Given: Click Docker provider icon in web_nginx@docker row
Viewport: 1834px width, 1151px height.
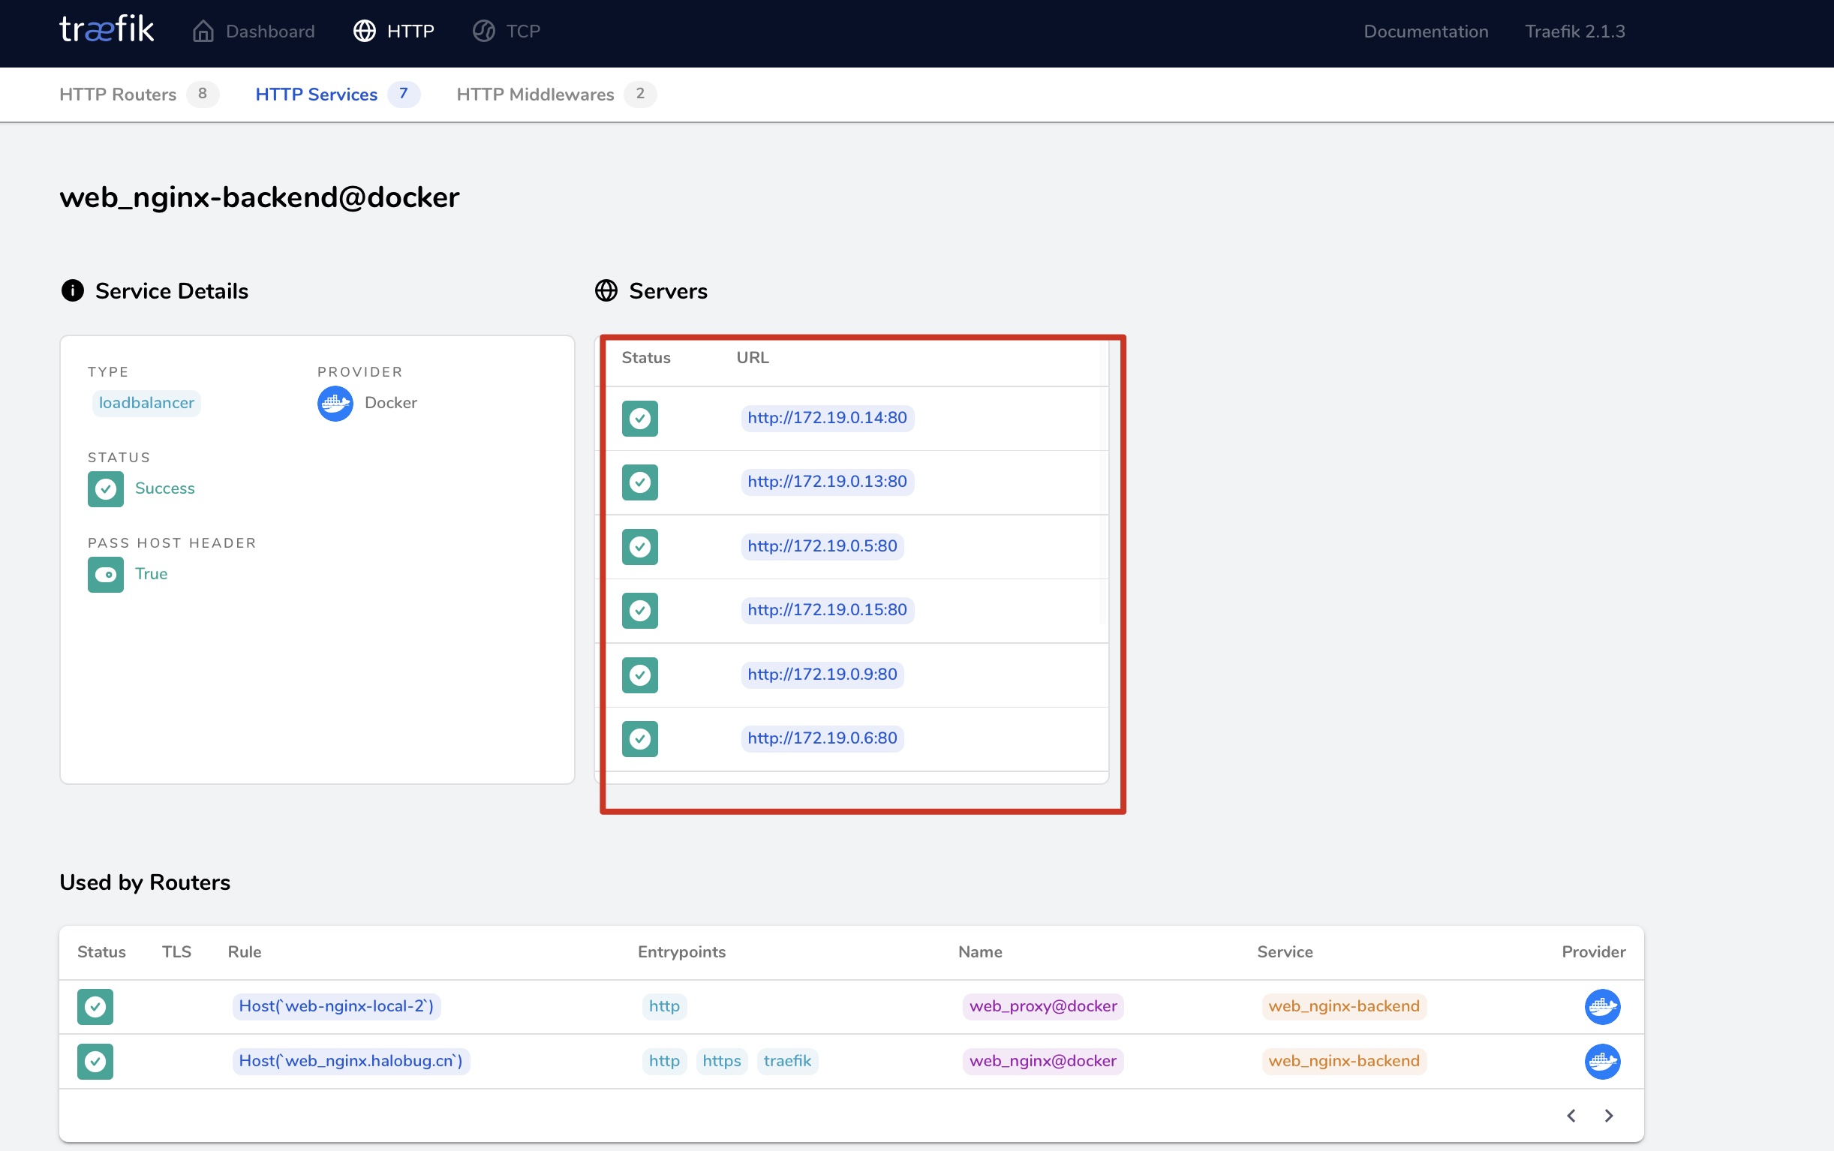Looking at the screenshot, I should tap(1603, 1062).
